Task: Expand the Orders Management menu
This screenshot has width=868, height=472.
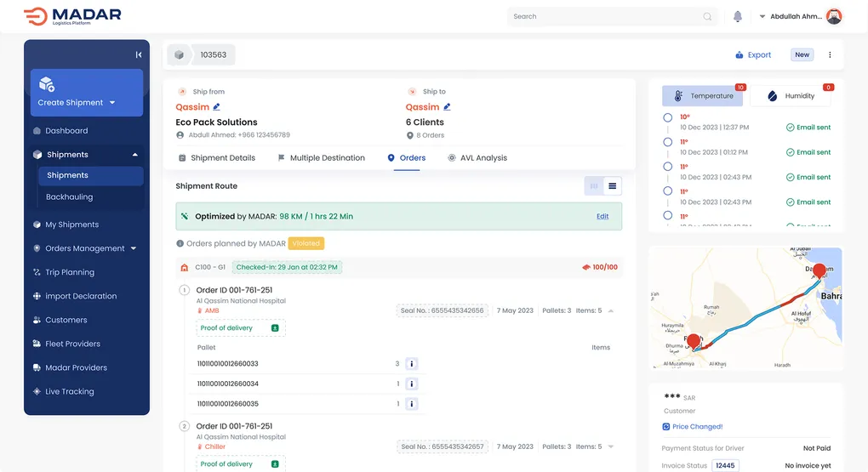Action: [134, 248]
